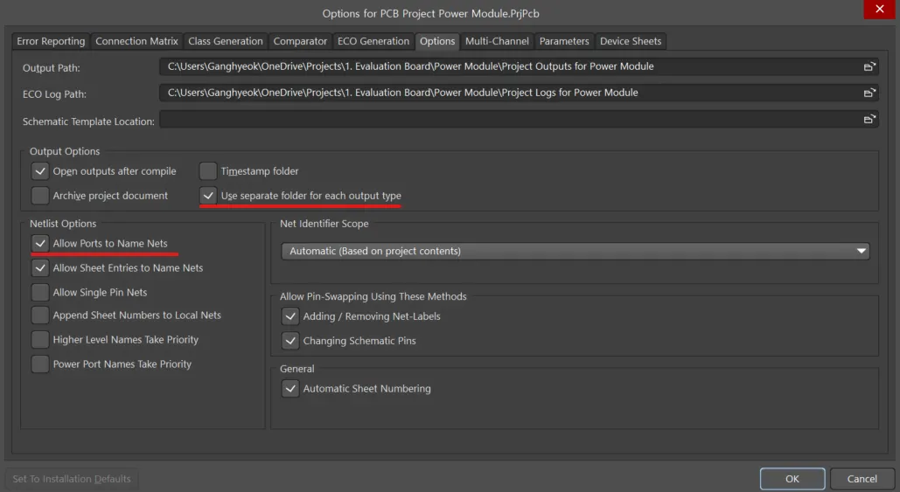Viewport: 900px width, 492px height.
Task: View the Device Sheets tab
Action: 631,41
